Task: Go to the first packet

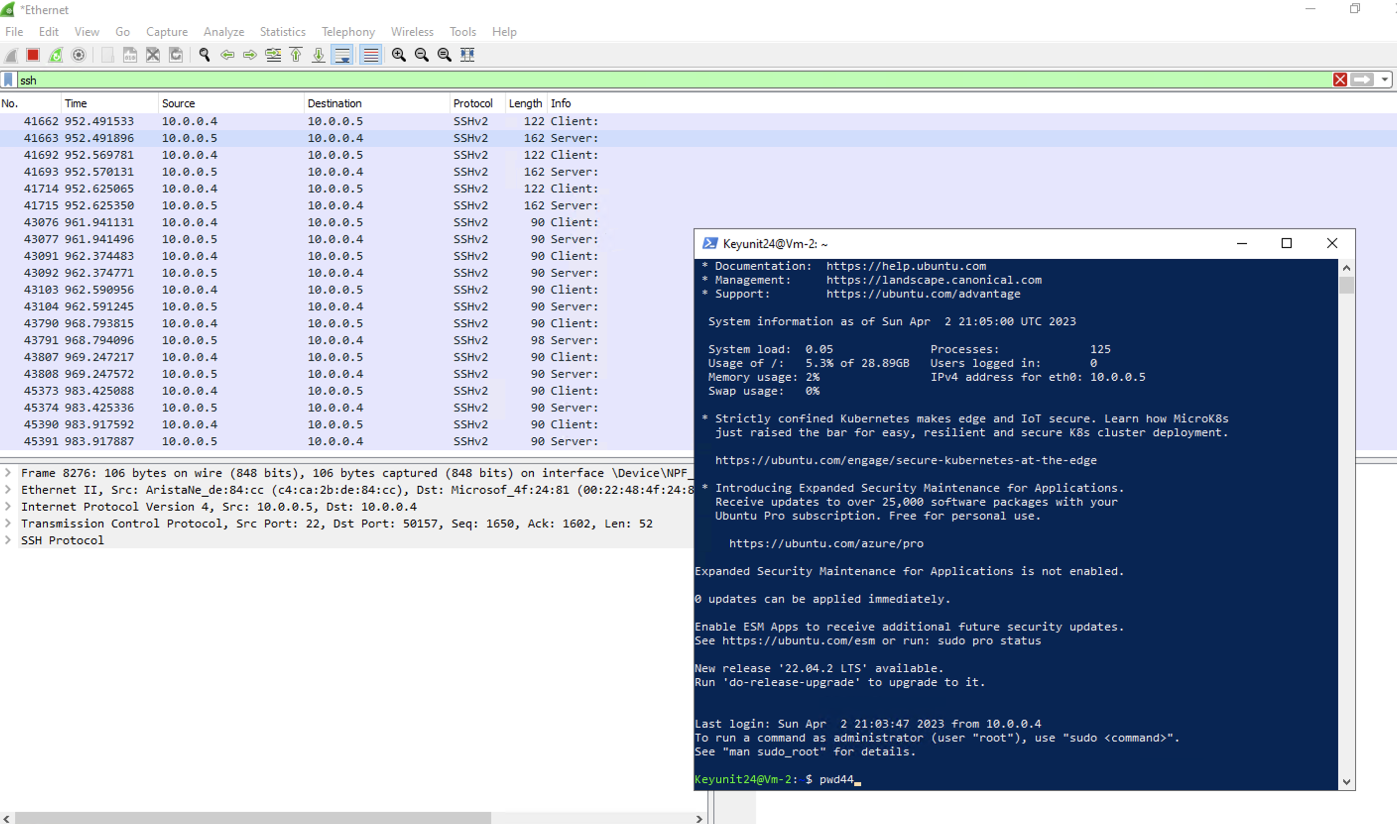Action: pos(296,55)
